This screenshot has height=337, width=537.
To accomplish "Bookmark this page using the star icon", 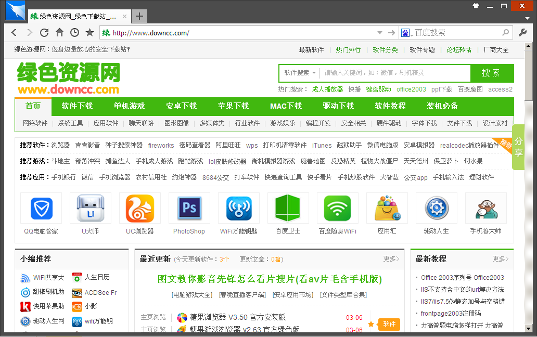I will click(89, 32).
